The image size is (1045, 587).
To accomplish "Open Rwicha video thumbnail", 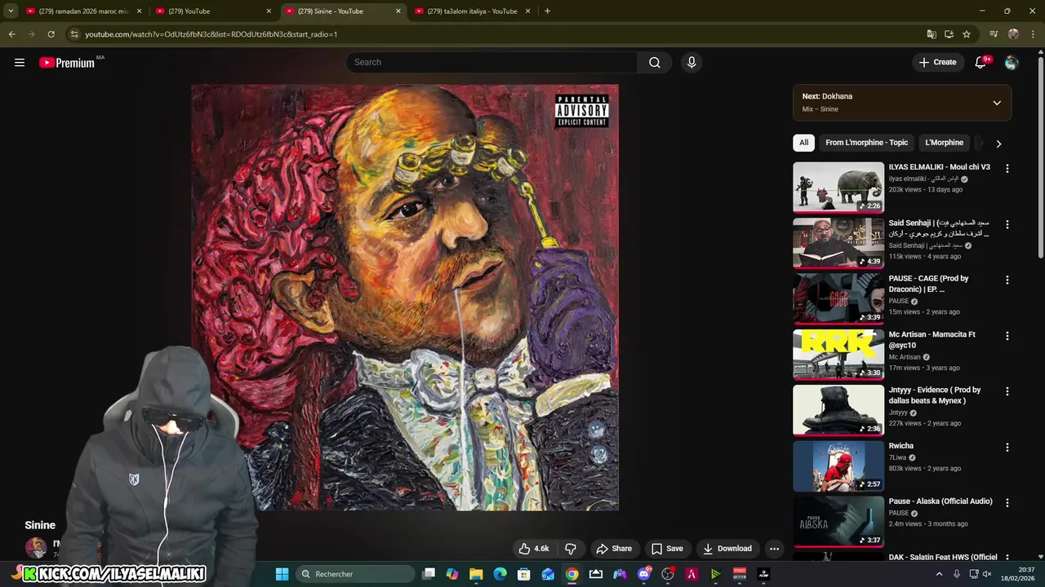I will click(838, 466).
